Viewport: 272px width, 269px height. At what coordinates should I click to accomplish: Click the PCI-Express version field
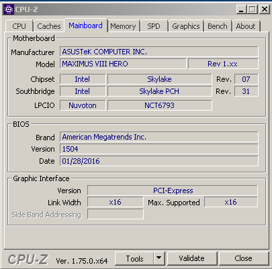click(173, 191)
